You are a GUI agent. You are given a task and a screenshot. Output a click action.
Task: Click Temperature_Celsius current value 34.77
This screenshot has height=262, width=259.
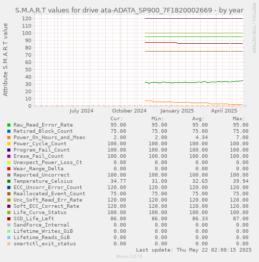pyautogui.click(x=118, y=181)
